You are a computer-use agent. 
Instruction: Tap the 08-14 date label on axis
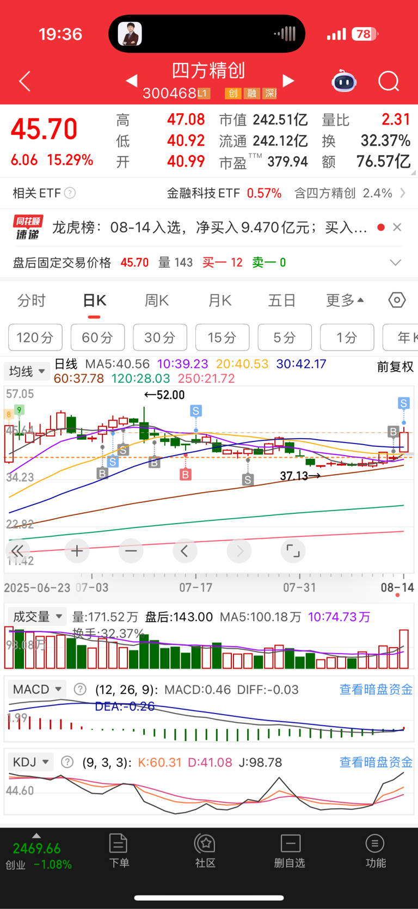click(x=397, y=587)
